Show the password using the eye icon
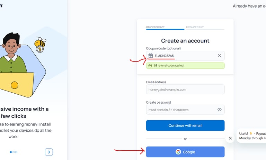Image resolution: width=266 pixels, height=160 pixels. 219,110
